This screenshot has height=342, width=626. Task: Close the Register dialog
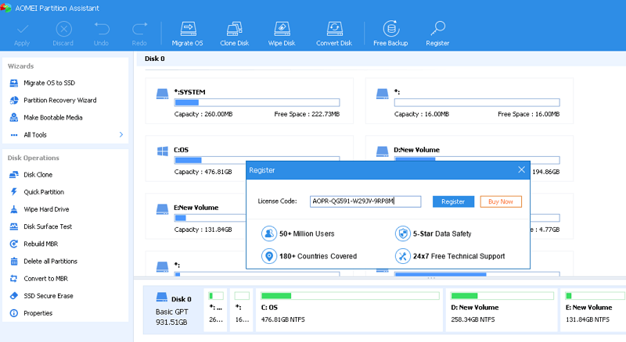521,169
